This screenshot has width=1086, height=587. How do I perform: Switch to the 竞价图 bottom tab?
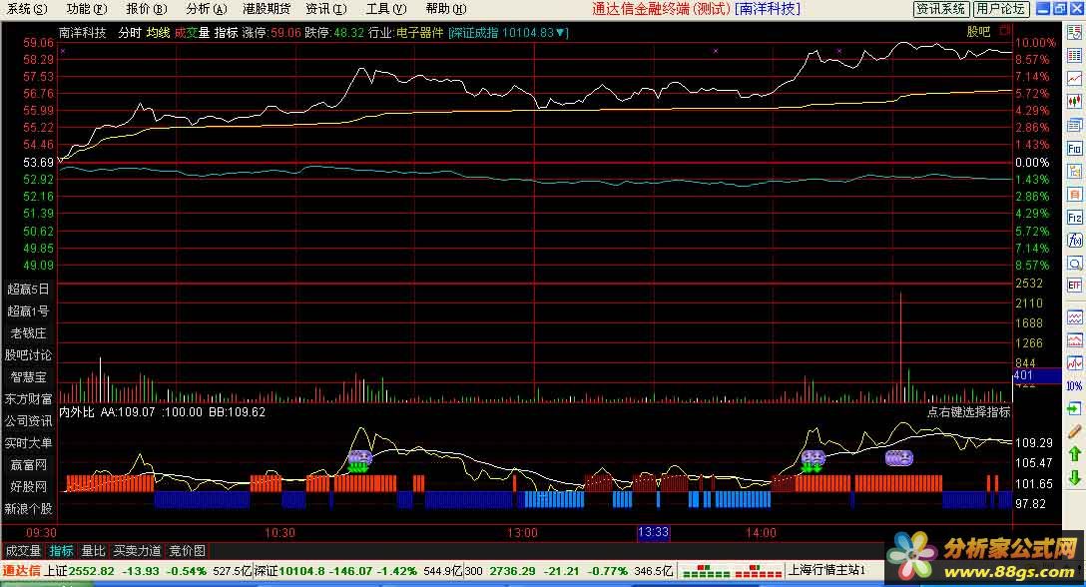(187, 551)
